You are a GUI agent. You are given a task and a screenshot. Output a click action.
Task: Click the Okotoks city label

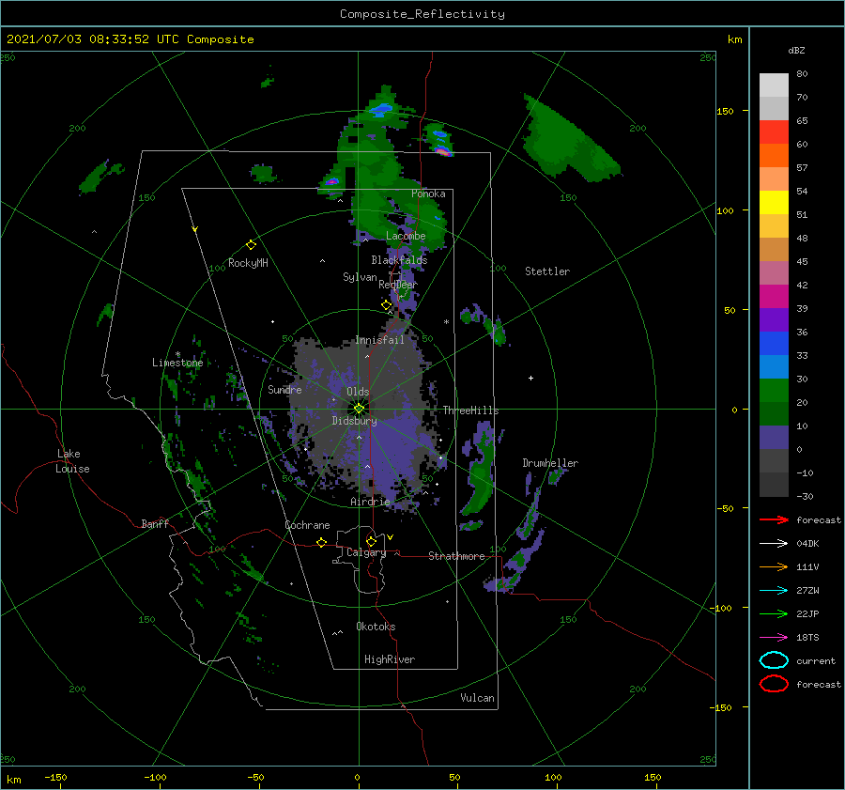click(x=376, y=627)
